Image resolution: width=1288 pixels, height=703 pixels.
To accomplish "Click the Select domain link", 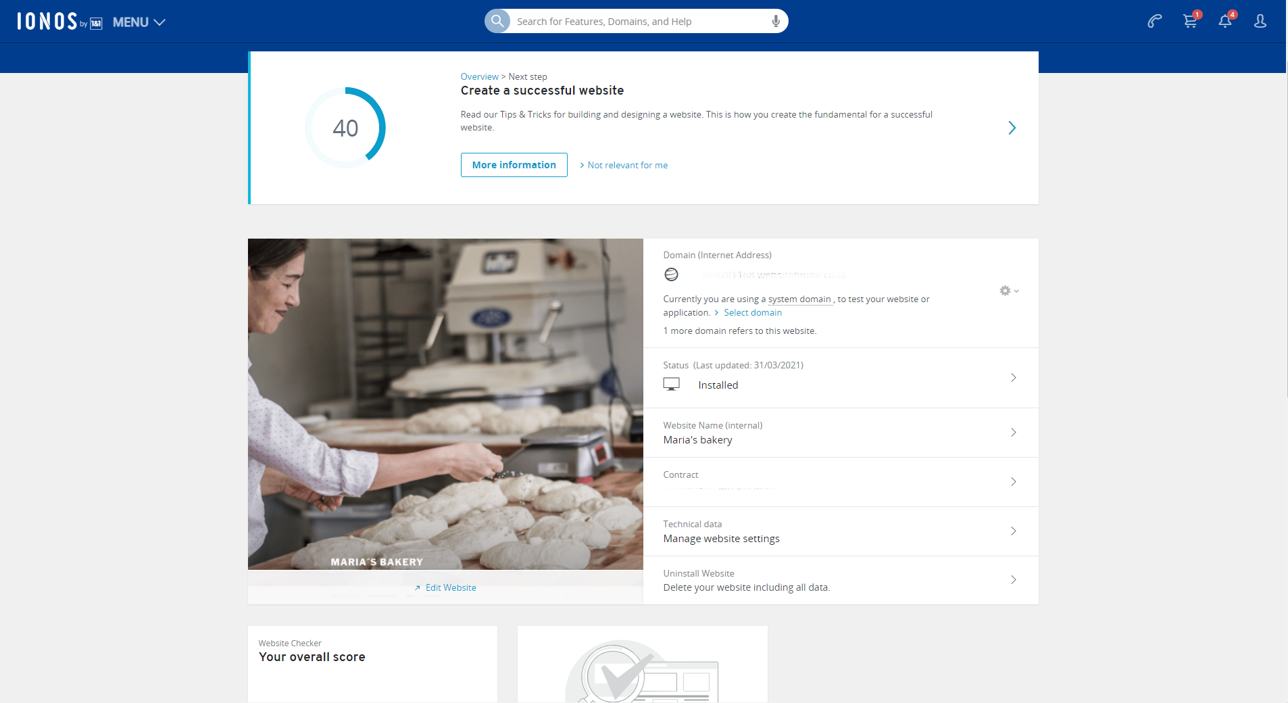I will [x=752, y=312].
